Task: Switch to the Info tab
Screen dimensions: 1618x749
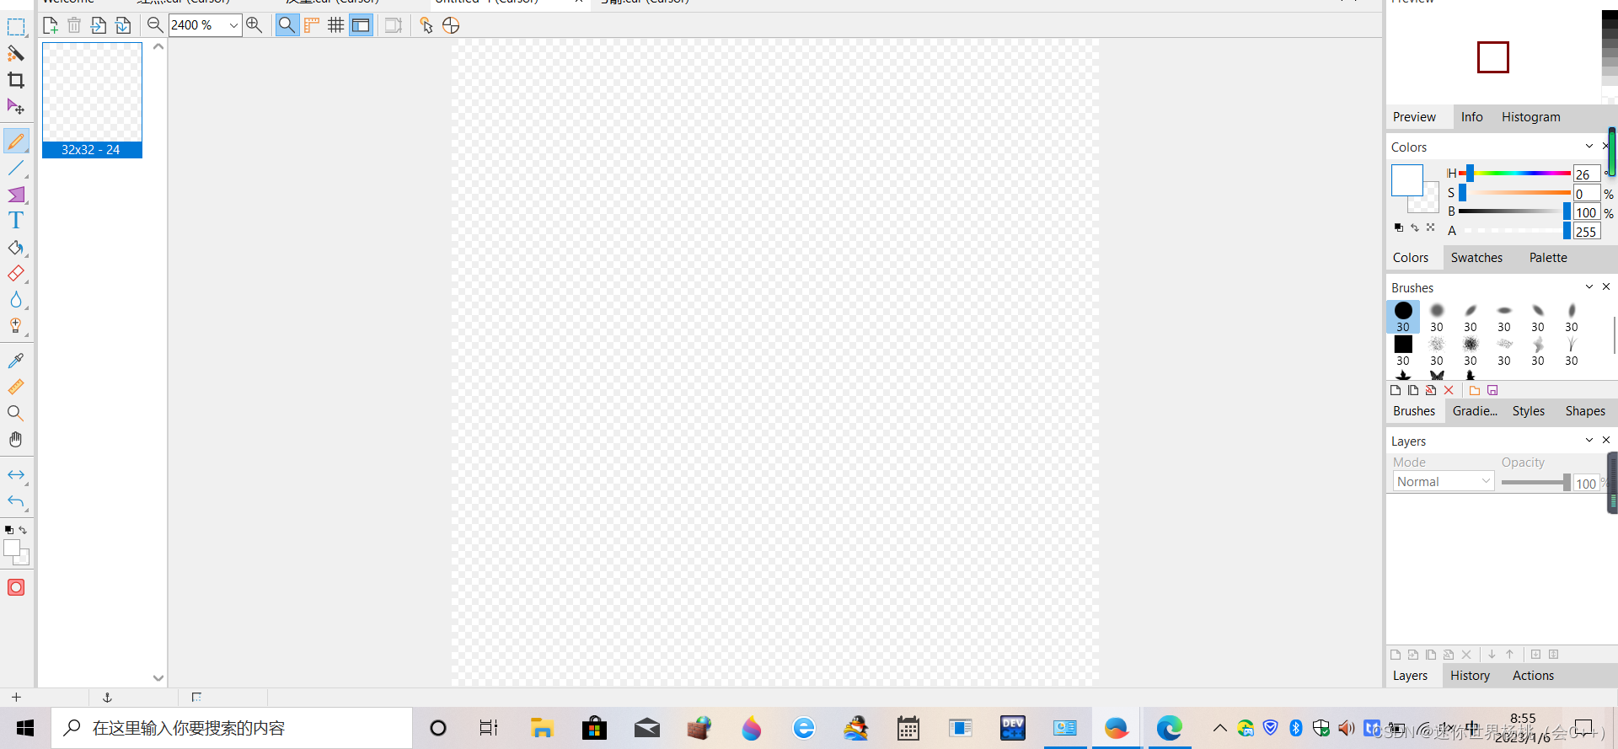Action: click(1471, 117)
